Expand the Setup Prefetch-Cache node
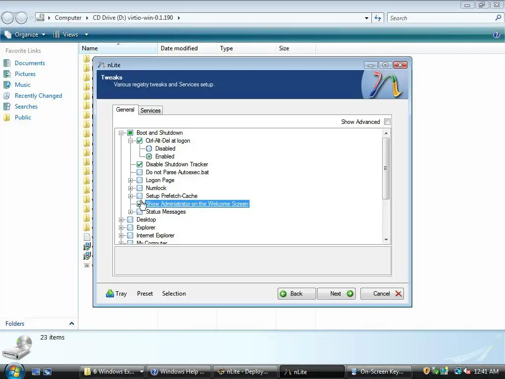Screen dimensions: 505x379 (130, 196)
